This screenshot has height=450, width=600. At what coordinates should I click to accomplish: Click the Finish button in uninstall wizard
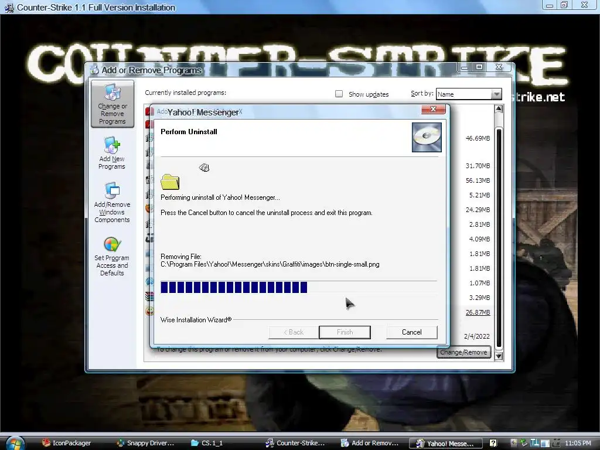[x=345, y=332]
